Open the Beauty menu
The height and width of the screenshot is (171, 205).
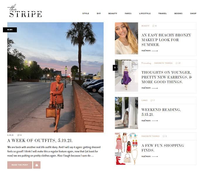point(113,14)
